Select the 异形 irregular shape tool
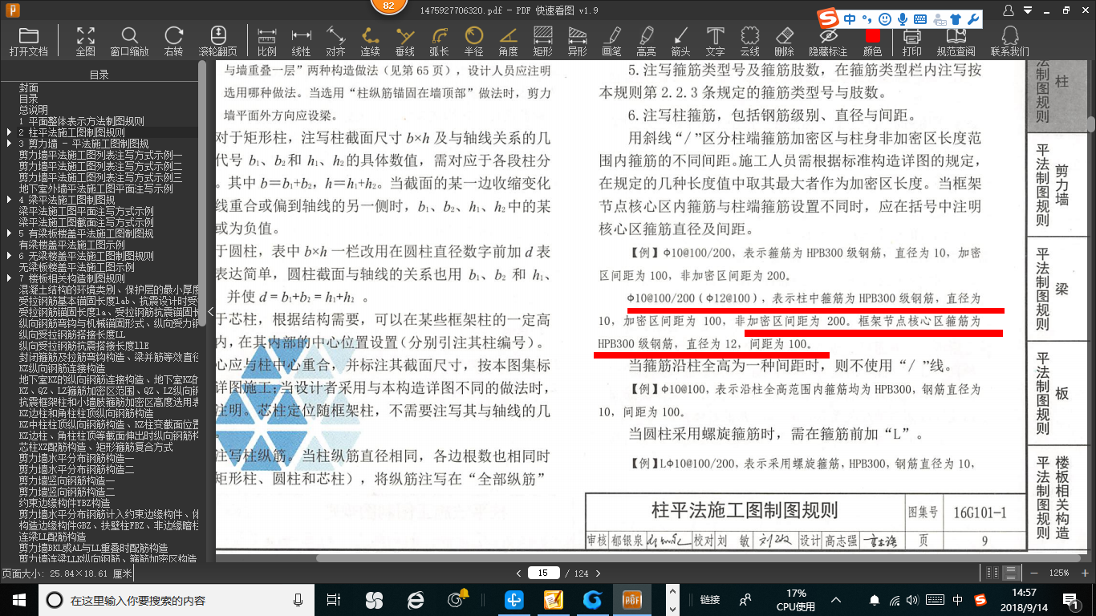Viewport: 1096px width, 616px height. [577, 42]
